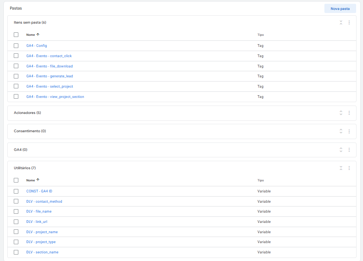363x261 pixels.
Task: Check the GA4 - Config row checkbox
Action: [x=16, y=46]
